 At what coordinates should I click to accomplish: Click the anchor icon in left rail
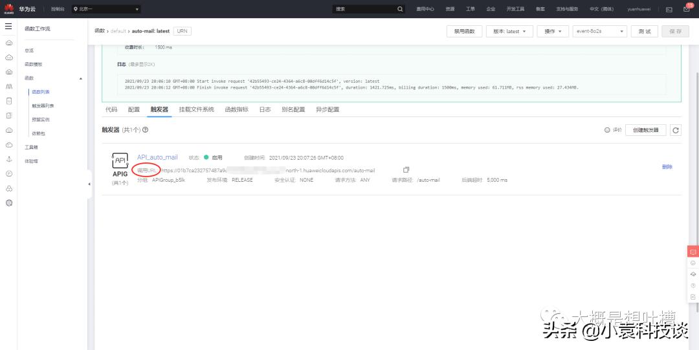click(x=9, y=159)
